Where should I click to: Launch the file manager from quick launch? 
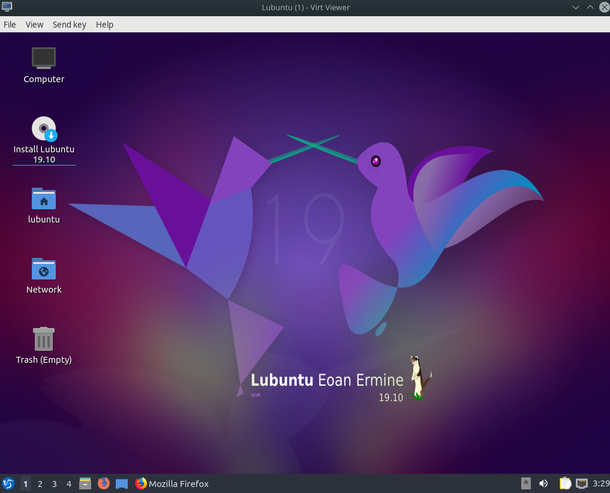coord(85,483)
